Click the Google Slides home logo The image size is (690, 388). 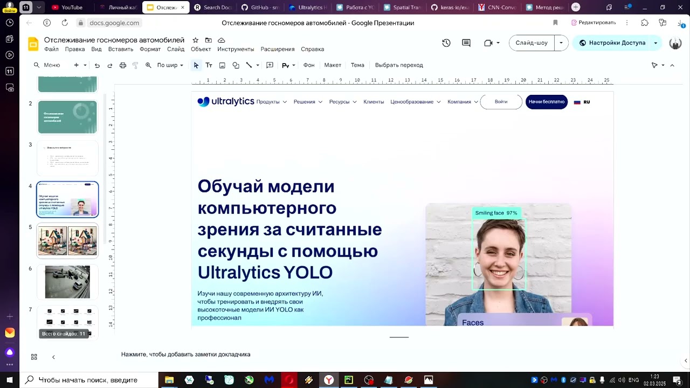coord(33,44)
